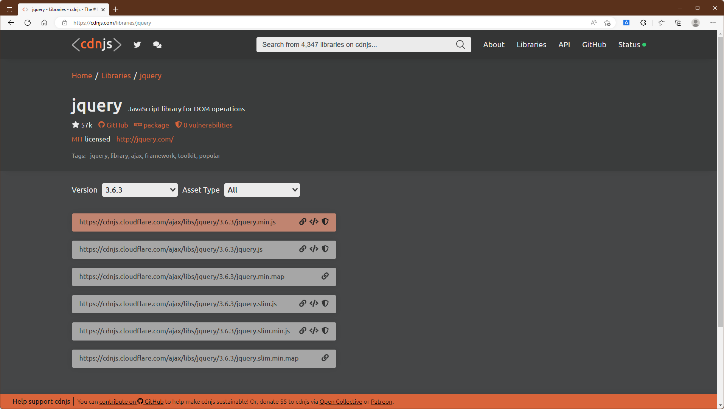Click the search magnifier icon
Image resolution: width=724 pixels, height=409 pixels.
click(x=460, y=45)
